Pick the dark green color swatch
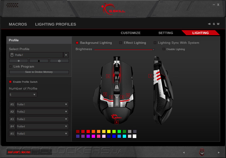This screenshot has height=158, width=226. tap(124, 131)
